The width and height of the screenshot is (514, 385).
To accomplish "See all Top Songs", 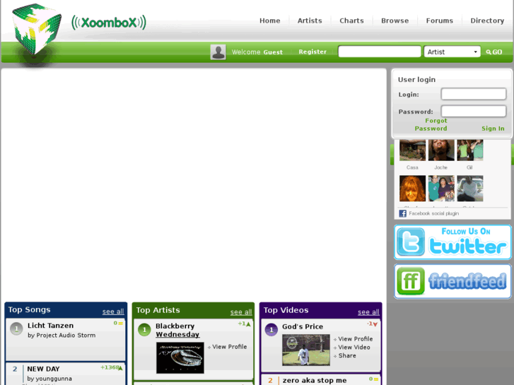I will pos(113,312).
